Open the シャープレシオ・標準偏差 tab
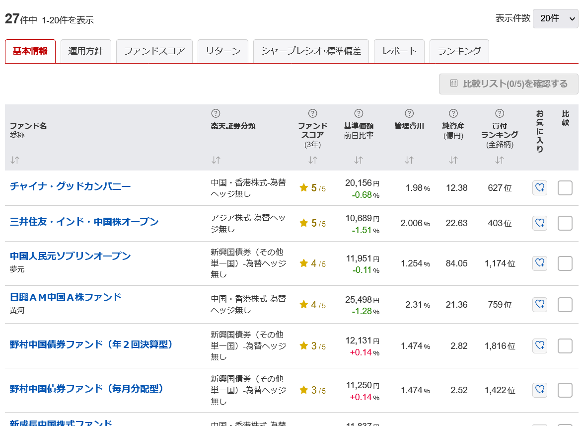This screenshot has height=426, width=583. point(311,51)
